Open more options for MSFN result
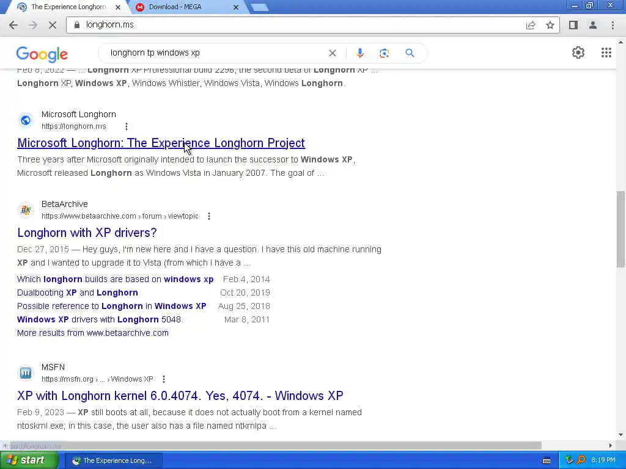 tap(164, 379)
